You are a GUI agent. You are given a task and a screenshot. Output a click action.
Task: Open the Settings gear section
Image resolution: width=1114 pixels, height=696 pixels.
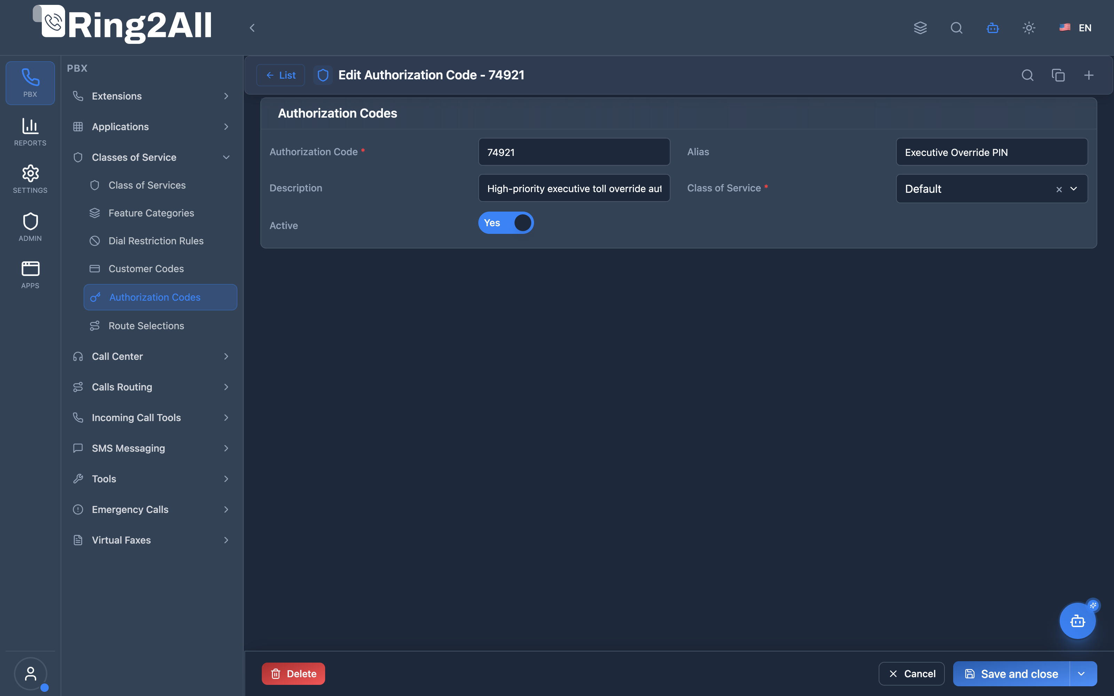pos(30,180)
